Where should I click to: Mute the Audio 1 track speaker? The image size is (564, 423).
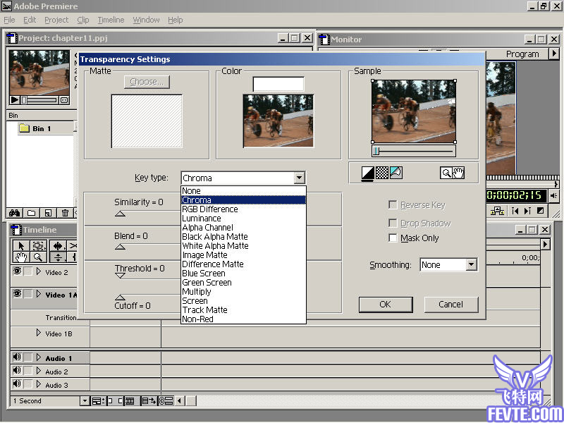click(x=17, y=357)
